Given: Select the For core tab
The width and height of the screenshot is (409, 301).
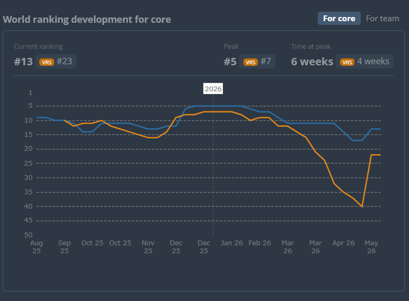Looking at the screenshot, I should point(339,19).
